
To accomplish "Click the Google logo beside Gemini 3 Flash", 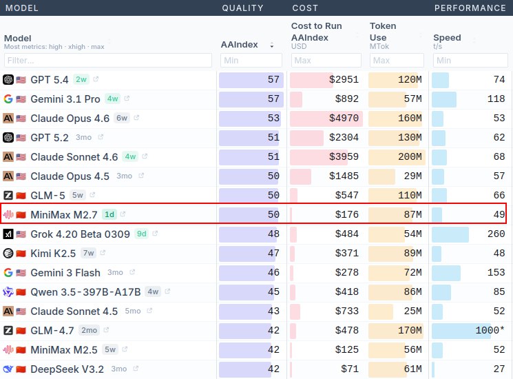I will coord(8,272).
